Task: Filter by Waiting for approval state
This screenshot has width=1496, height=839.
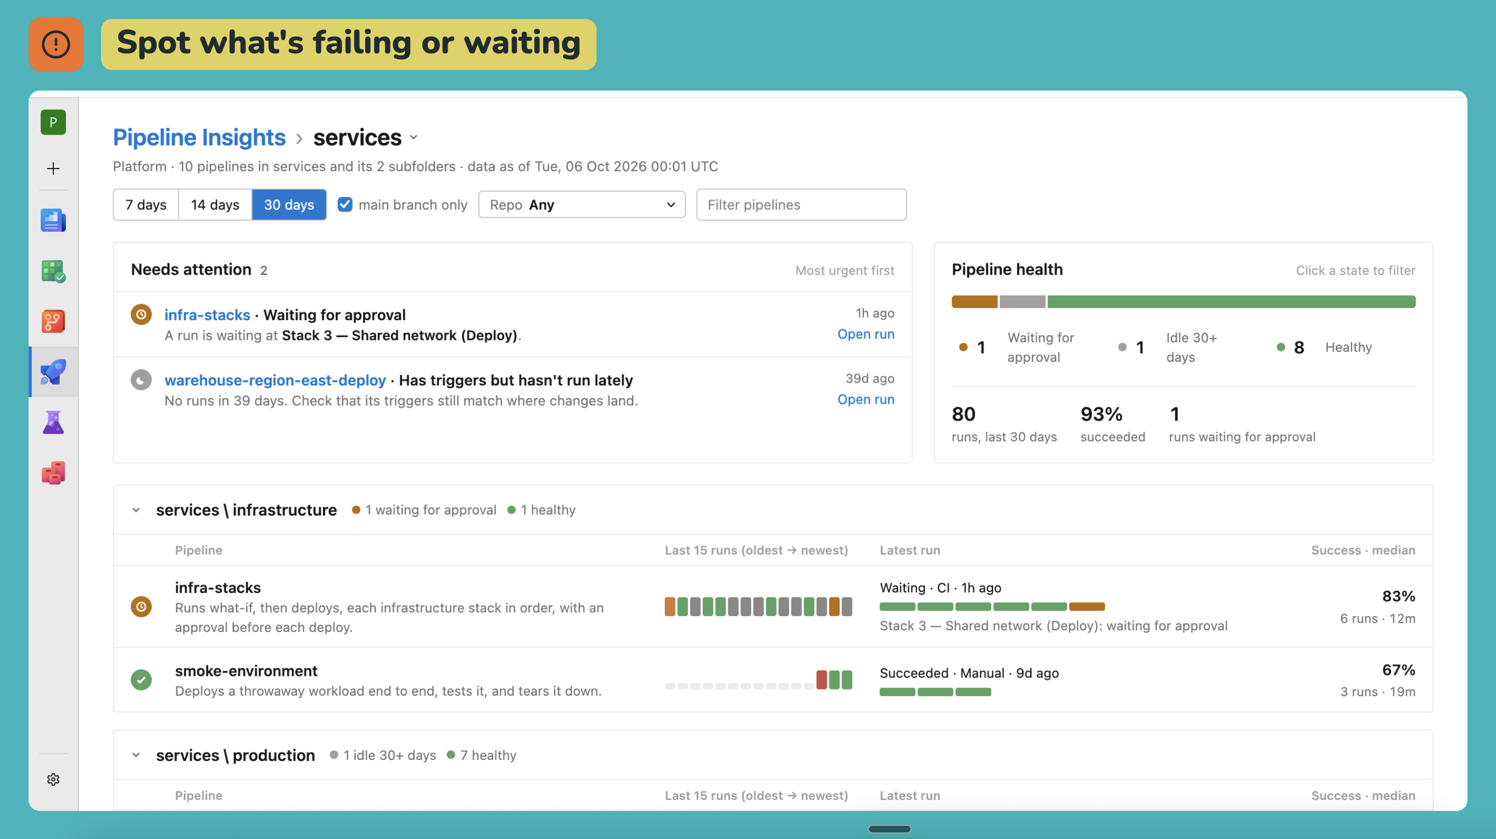Action: (1017, 347)
